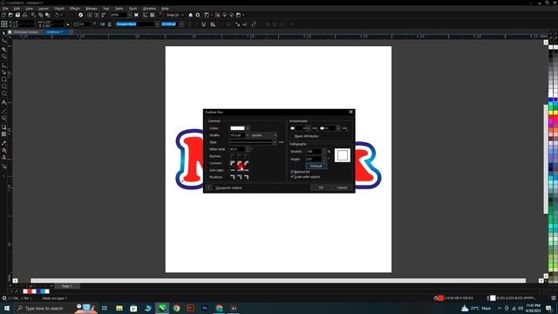Open the line Style dropdown

point(275,142)
